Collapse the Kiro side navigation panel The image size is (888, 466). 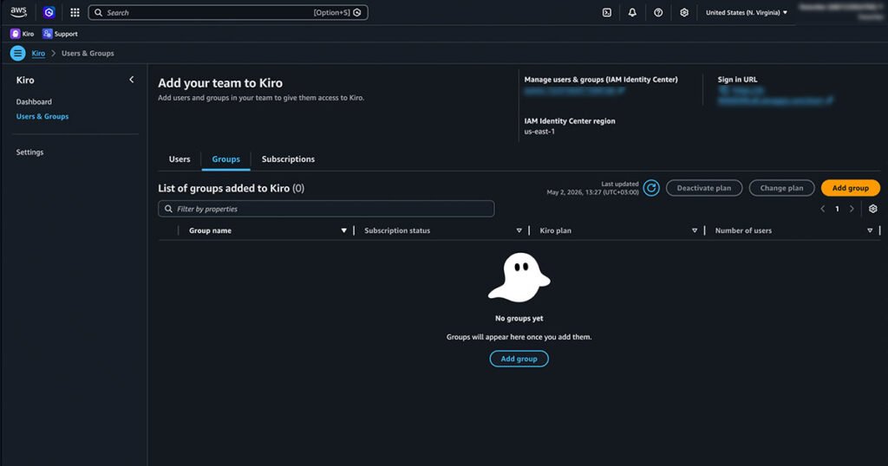[132, 80]
